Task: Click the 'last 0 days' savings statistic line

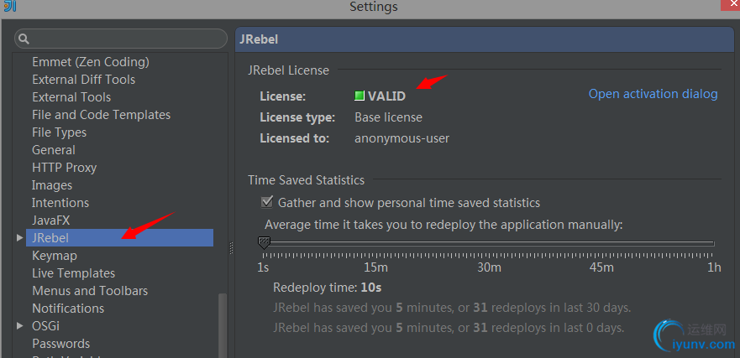Action: (x=449, y=327)
